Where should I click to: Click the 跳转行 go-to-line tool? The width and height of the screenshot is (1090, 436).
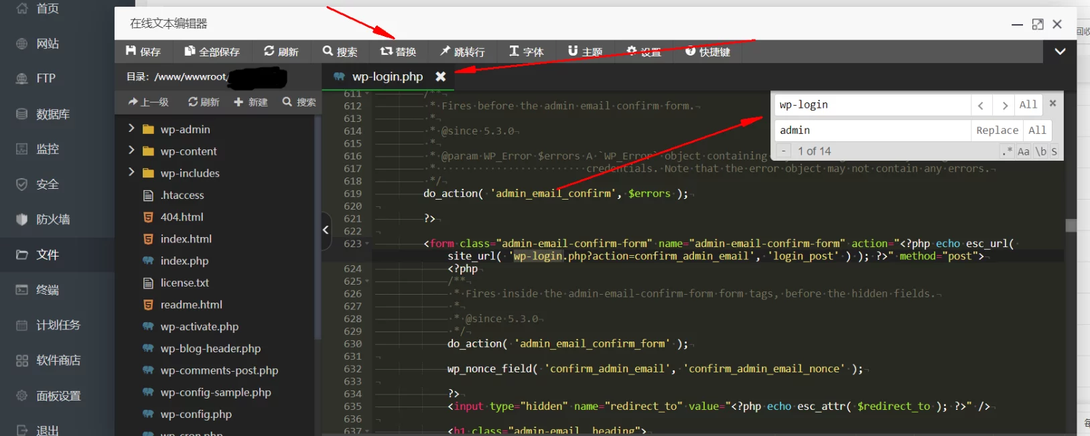(462, 52)
